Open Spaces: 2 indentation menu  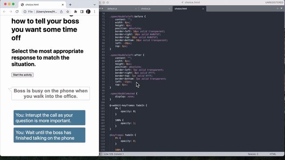pyautogui.click(x=253, y=154)
